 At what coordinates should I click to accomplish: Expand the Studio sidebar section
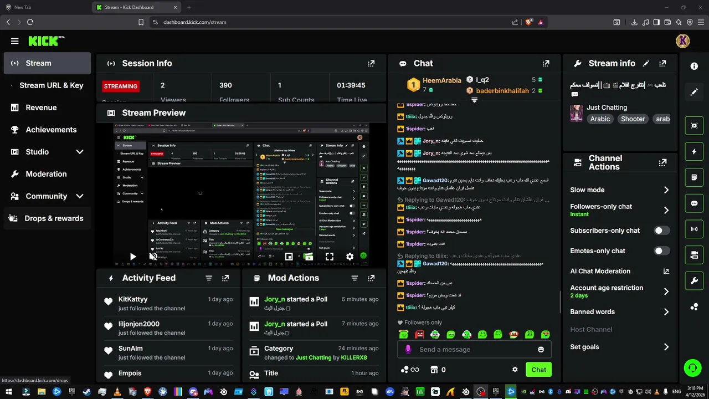coord(79,152)
